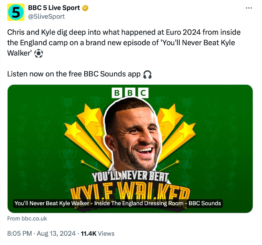Open the BBC 5 Live Sport display name
This screenshot has height=245, width=262.
(54, 8)
